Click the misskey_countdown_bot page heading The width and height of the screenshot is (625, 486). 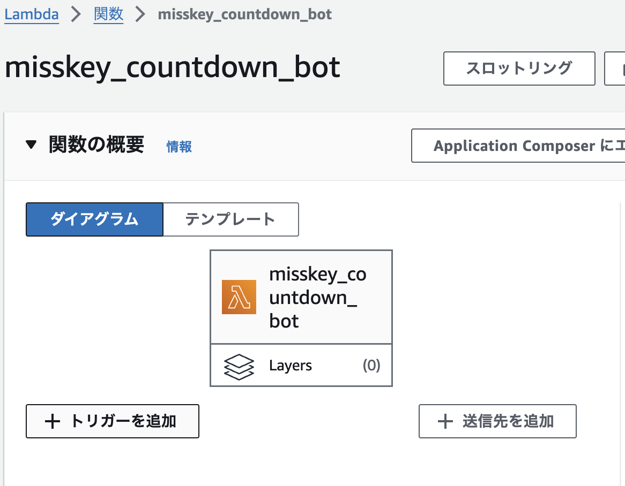[x=172, y=67]
